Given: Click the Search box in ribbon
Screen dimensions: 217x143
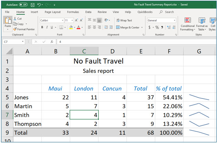Looking at the screenshot, I should (167, 12).
